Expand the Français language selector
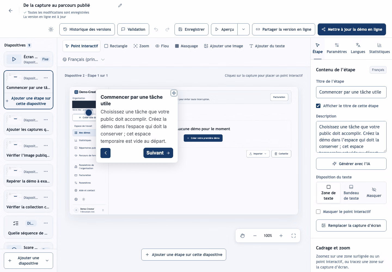The image size is (392, 272). tap(84, 59)
